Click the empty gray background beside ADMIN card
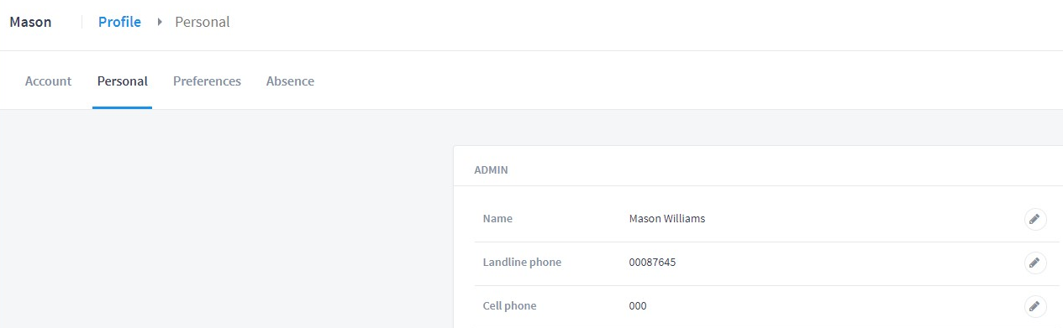The image size is (1063, 328). coord(227,218)
